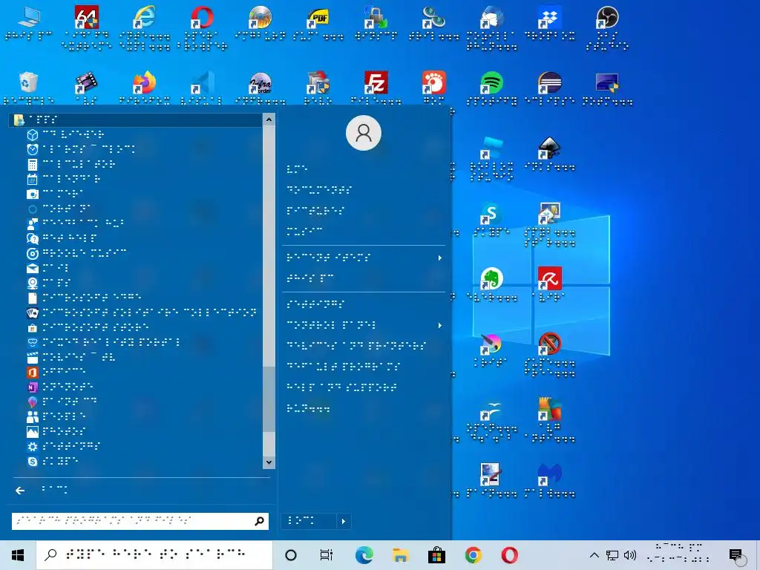Screen dimensions: 760x570
Task: Click the user avatar in the Start menu
Action: tap(364, 133)
